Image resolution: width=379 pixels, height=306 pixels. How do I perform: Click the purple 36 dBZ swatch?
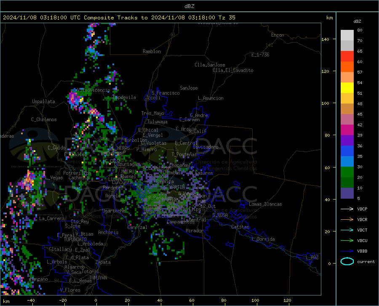click(x=347, y=141)
